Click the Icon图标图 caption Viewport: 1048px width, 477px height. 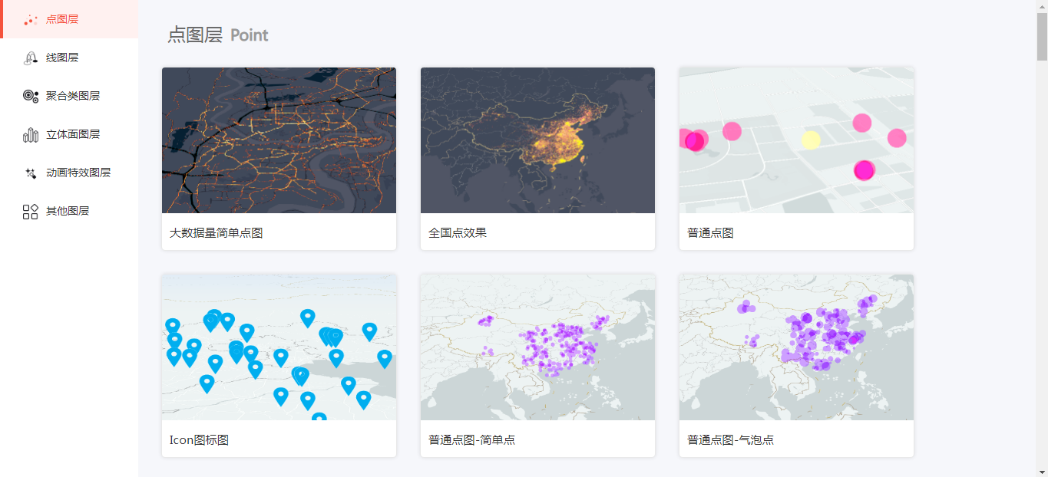(x=199, y=440)
